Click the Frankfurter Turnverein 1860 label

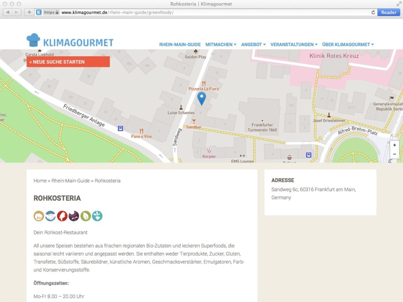[x=262, y=127]
